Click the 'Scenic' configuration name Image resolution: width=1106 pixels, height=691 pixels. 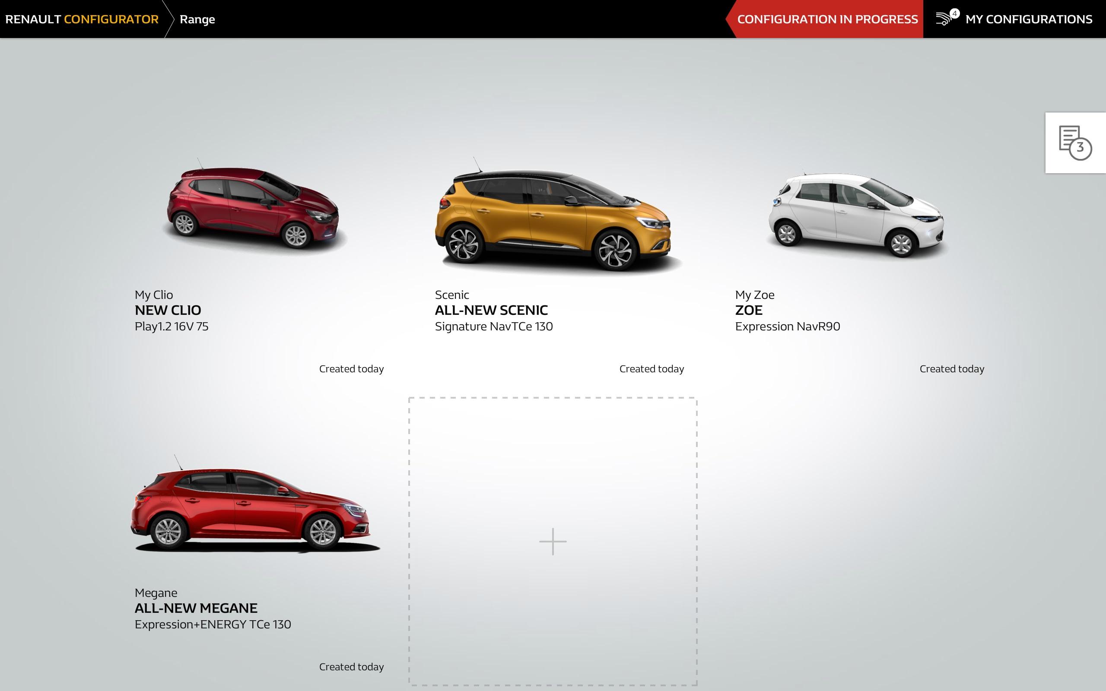pos(451,295)
